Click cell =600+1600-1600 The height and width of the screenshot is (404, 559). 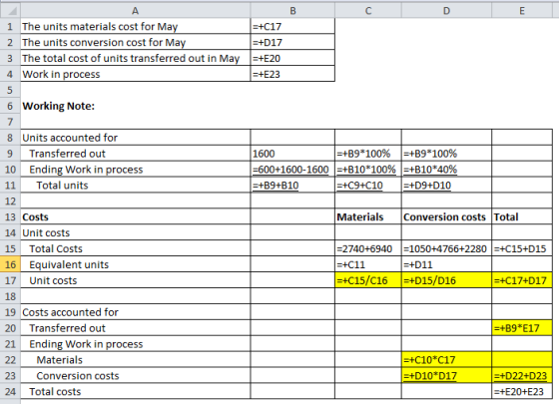pyautogui.click(x=292, y=170)
